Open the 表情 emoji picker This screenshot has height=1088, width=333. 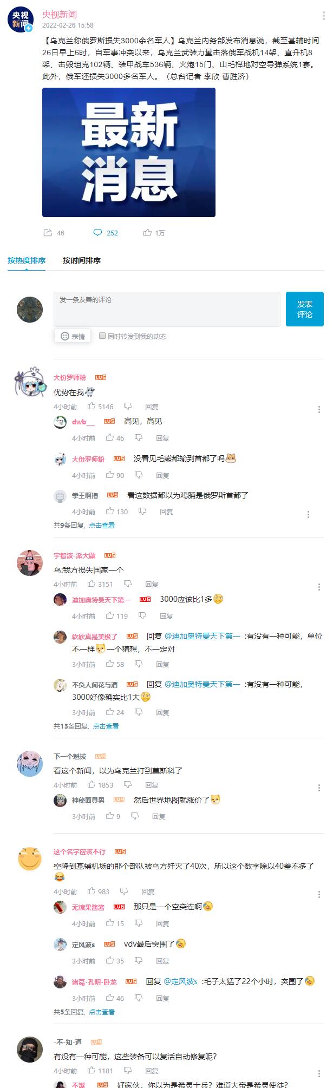[x=73, y=336]
